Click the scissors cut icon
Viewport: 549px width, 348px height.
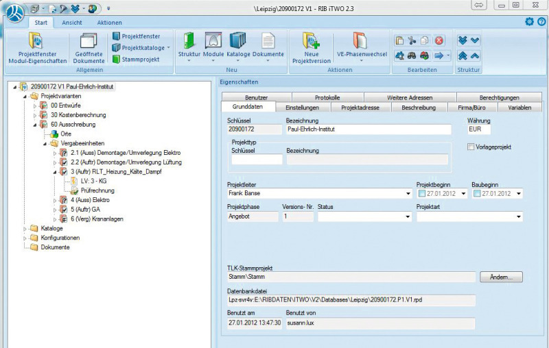point(412,40)
